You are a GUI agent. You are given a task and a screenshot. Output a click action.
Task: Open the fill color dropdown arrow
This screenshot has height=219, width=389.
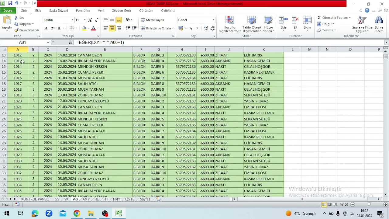[88, 28]
